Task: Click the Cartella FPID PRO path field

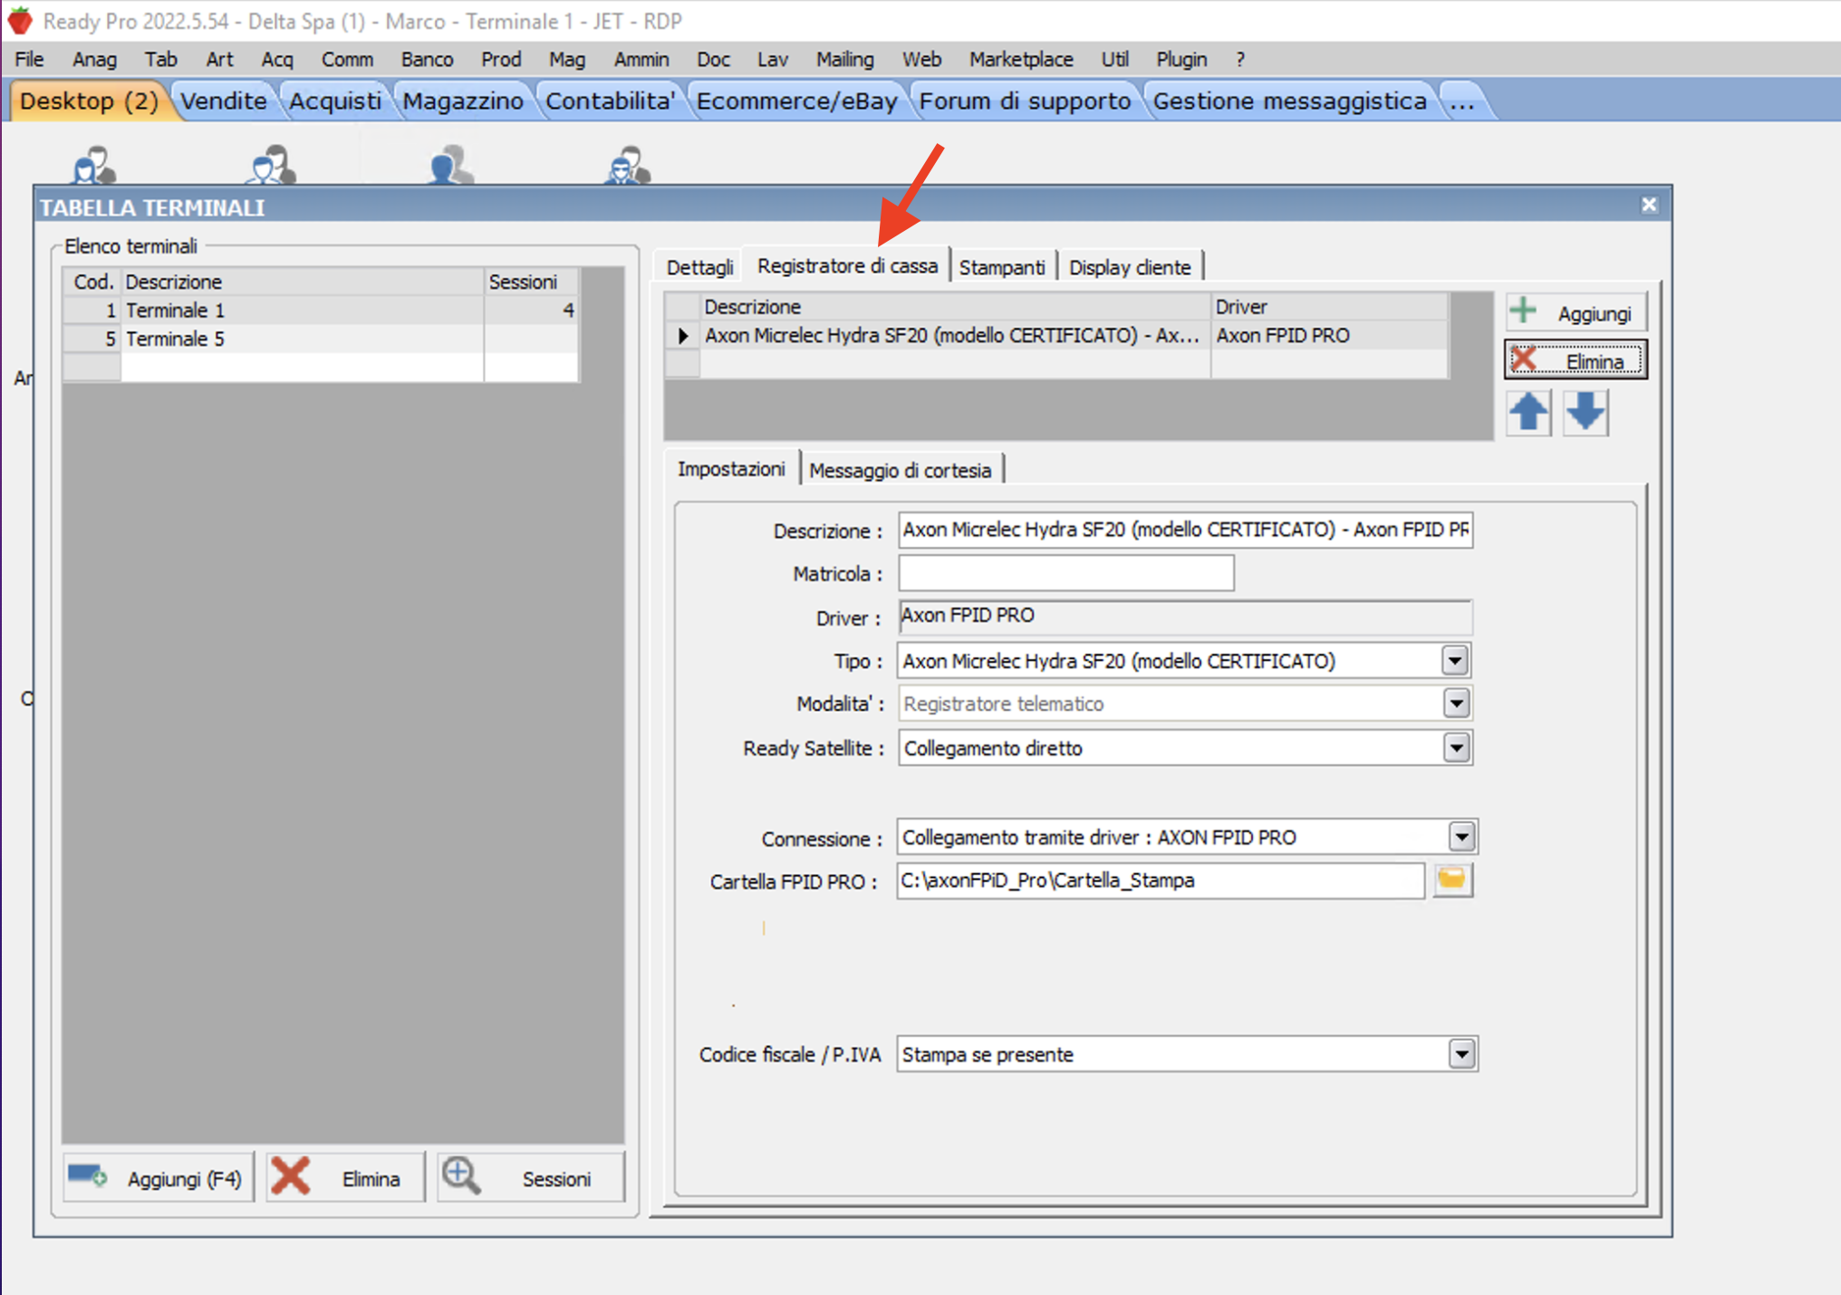Action: tap(1160, 880)
